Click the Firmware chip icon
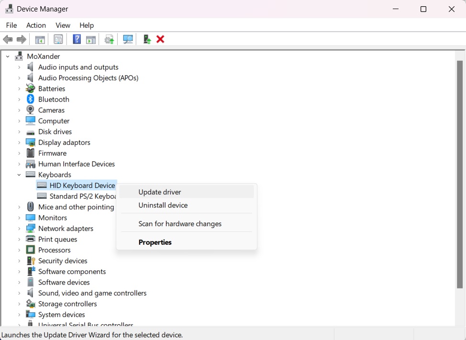The image size is (466, 340). coord(30,153)
